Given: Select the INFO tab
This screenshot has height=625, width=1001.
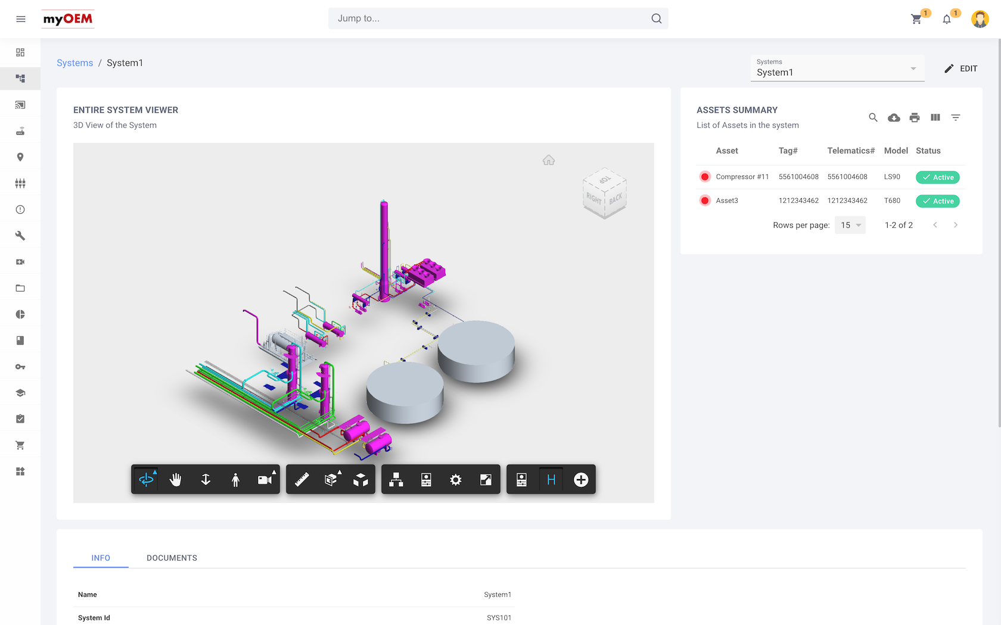Looking at the screenshot, I should [x=101, y=558].
